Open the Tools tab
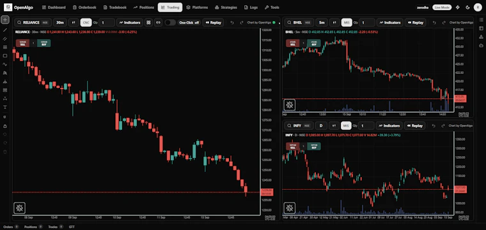 pyautogui.click(x=272, y=8)
